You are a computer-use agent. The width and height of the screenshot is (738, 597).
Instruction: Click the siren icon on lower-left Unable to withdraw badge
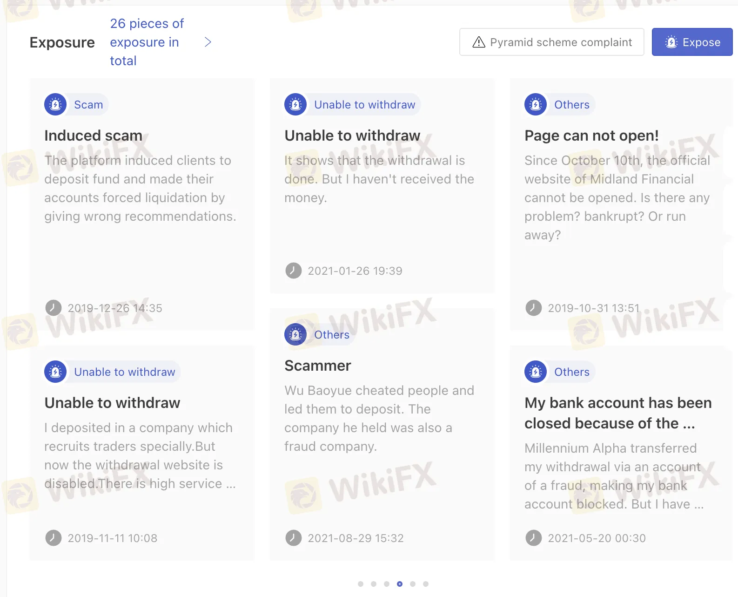(x=55, y=372)
